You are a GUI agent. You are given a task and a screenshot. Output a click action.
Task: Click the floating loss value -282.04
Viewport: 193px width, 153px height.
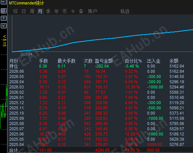[x=102, y=66]
